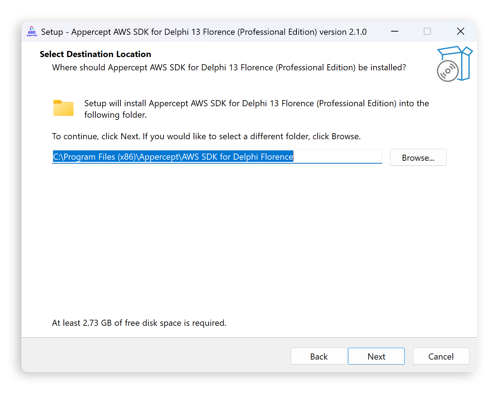Click the Browse... button
Viewport: 499px width, 394px height.
pyautogui.click(x=418, y=158)
